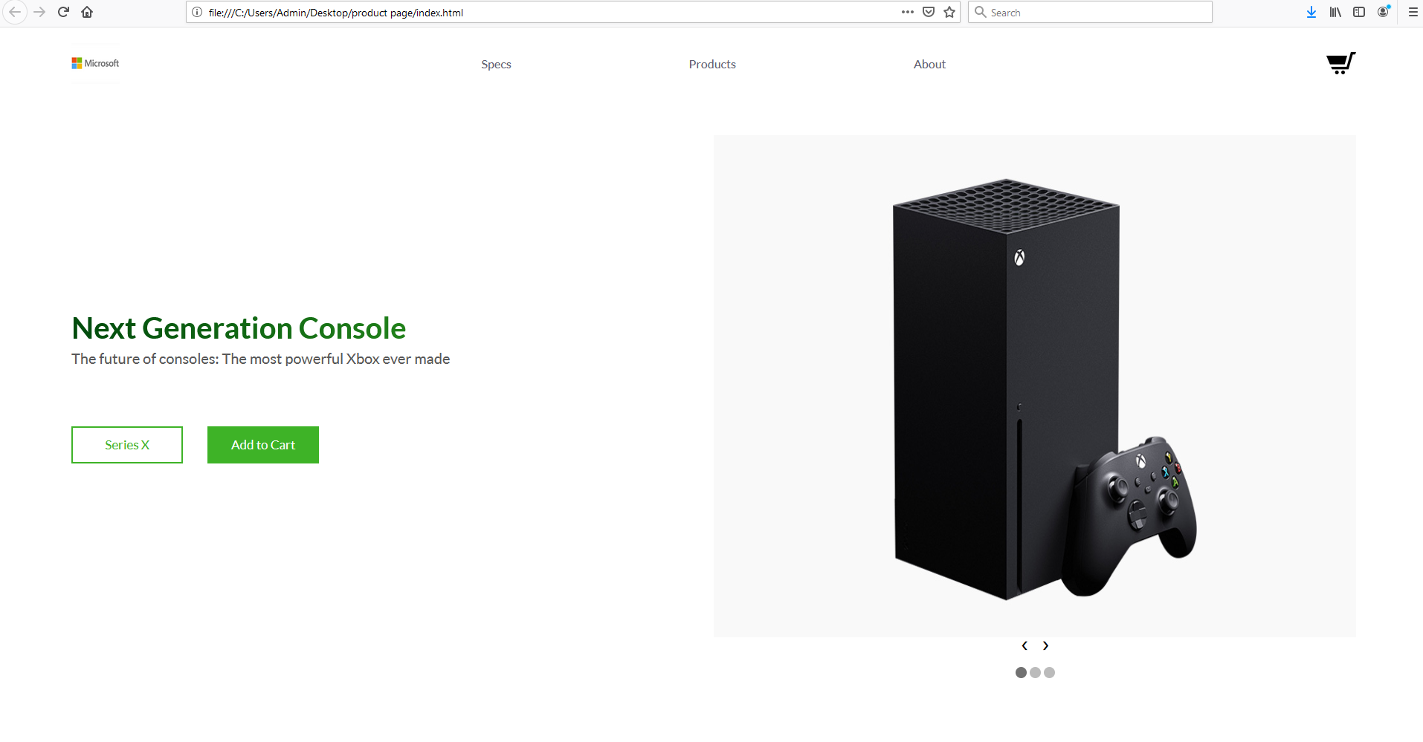This screenshot has width=1423, height=742.
Task: Open the shopping cart icon
Action: [1340, 63]
